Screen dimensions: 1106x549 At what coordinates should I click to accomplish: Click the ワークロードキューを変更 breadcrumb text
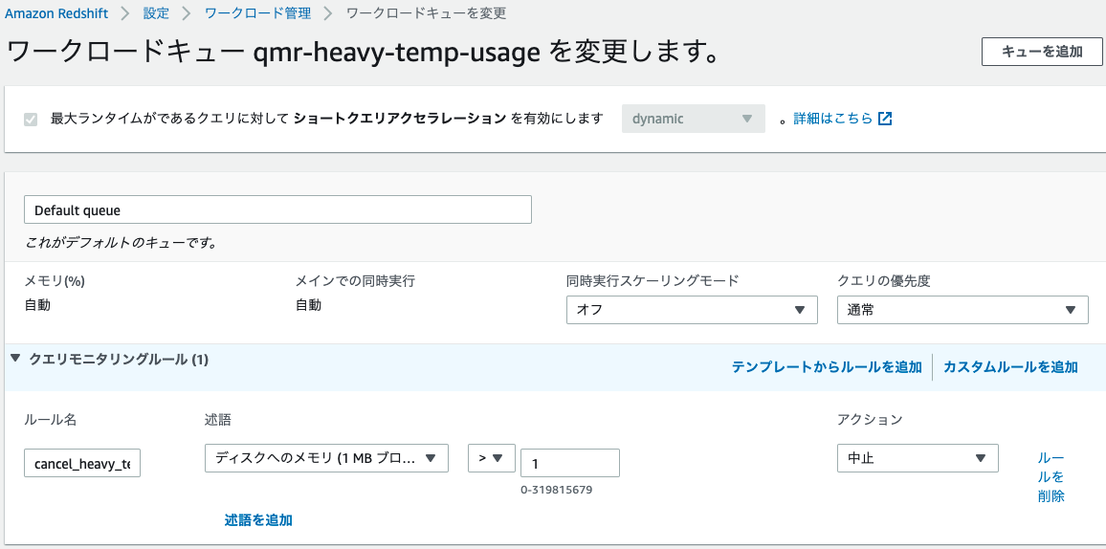[x=426, y=12]
